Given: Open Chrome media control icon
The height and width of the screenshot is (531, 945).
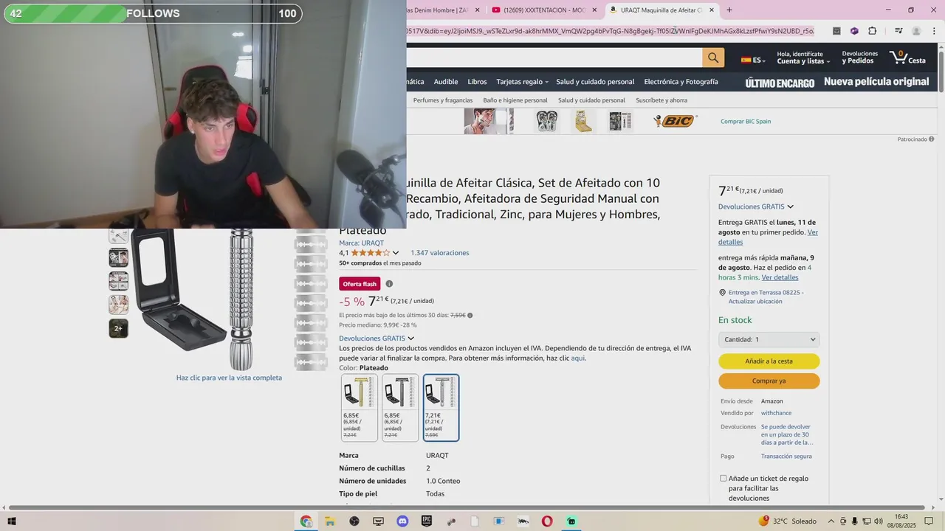Looking at the screenshot, I should click(x=898, y=31).
